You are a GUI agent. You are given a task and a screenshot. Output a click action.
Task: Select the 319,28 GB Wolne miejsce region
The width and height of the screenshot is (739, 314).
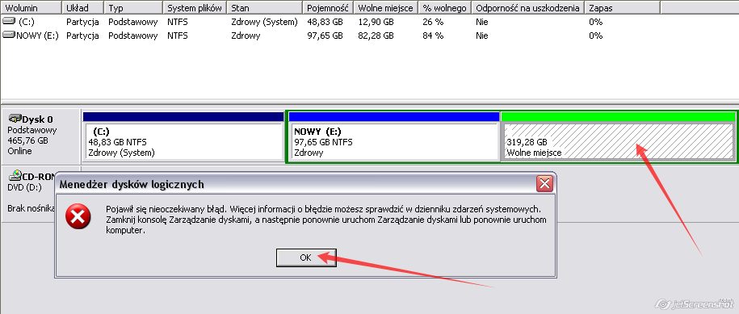pos(618,136)
